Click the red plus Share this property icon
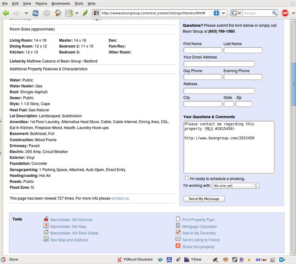Viewport: 296px width, 264px height. [178, 246]
